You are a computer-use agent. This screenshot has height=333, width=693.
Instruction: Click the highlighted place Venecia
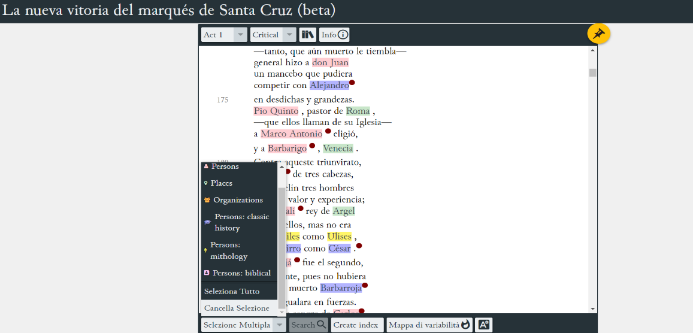(x=338, y=149)
